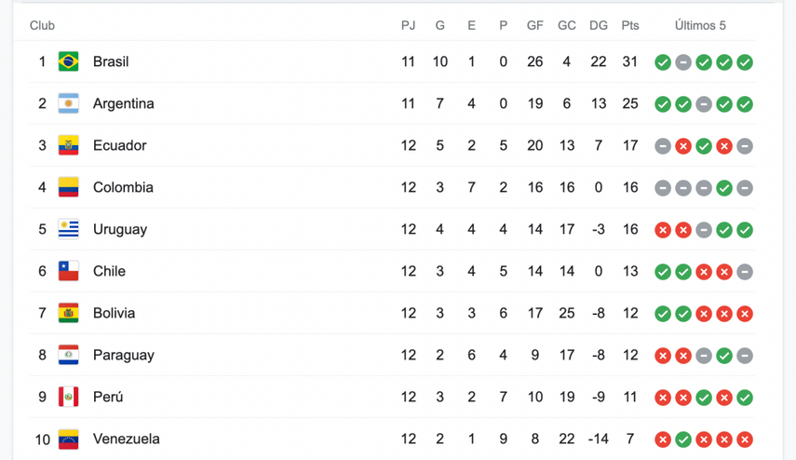Click the Últimos 5 column header
Screen dimensions: 796x460
pyautogui.click(x=700, y=25)
